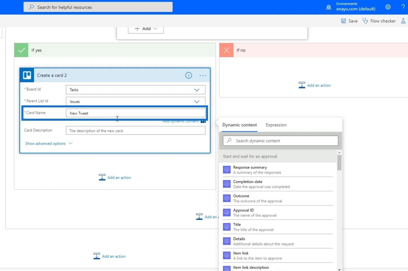Click Add an action link in If no
The image size is (408, 271).
(x=319, y=85)
